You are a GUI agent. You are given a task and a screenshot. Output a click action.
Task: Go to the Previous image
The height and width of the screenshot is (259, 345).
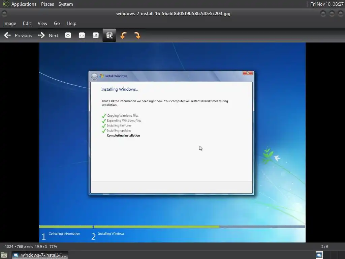pos(18,35)
